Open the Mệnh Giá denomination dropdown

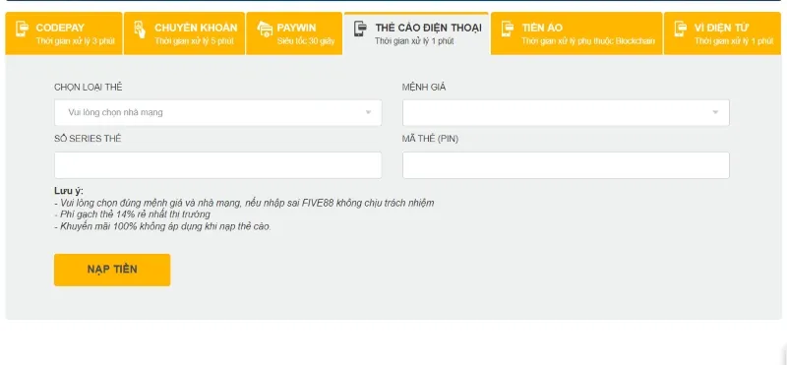coord(566,112)
